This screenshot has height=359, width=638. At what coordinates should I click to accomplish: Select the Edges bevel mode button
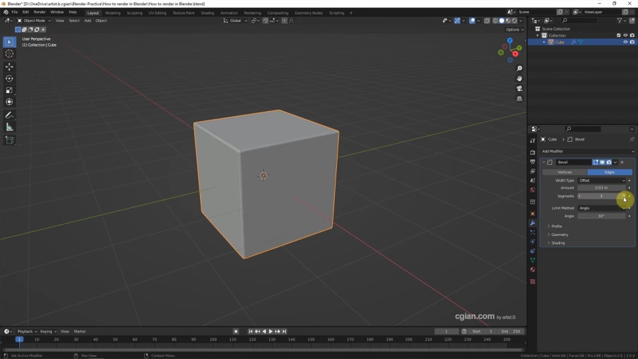click(609, 172)
